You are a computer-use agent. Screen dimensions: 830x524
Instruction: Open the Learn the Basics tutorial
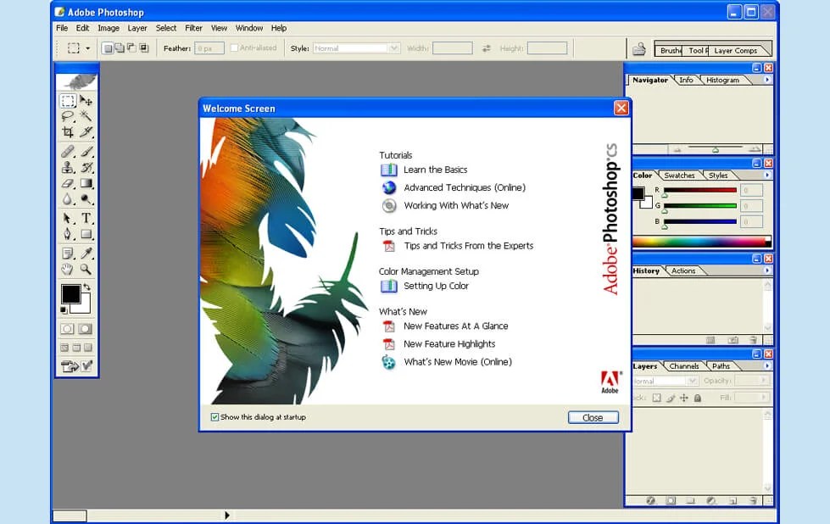coord(434,169)
